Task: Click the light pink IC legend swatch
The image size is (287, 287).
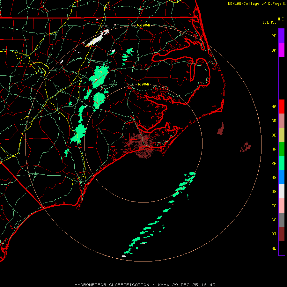Action: [x=282, y=206]
